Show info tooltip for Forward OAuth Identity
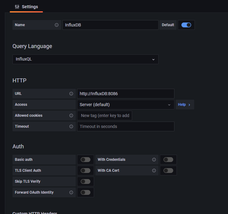 tap(71, 192)
